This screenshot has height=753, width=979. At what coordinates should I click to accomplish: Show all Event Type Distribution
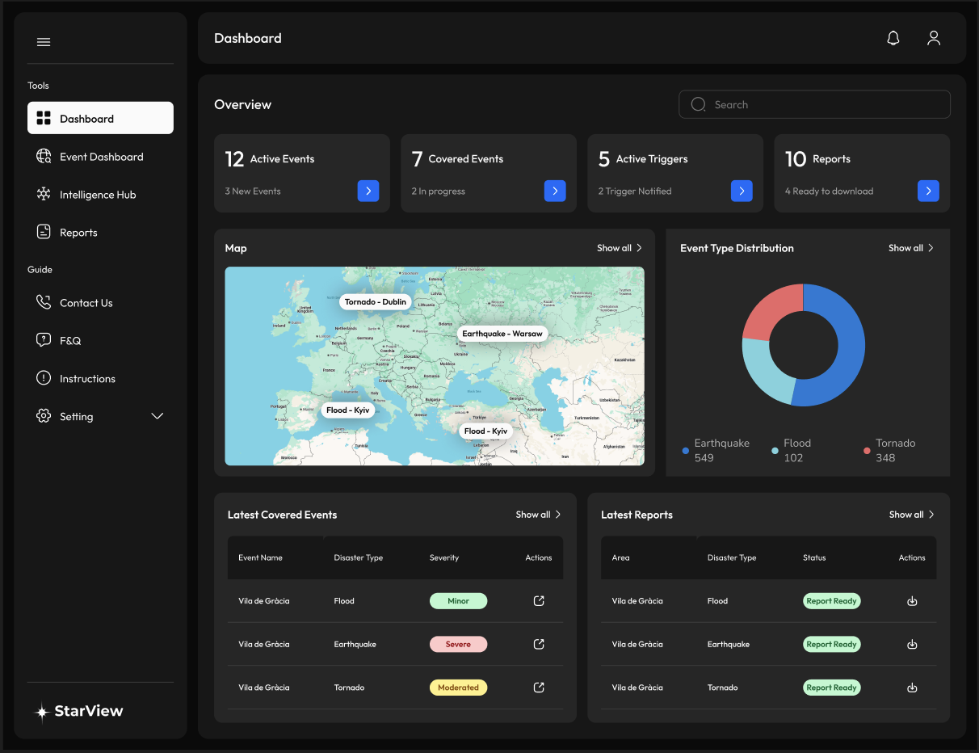pos(910,248)
